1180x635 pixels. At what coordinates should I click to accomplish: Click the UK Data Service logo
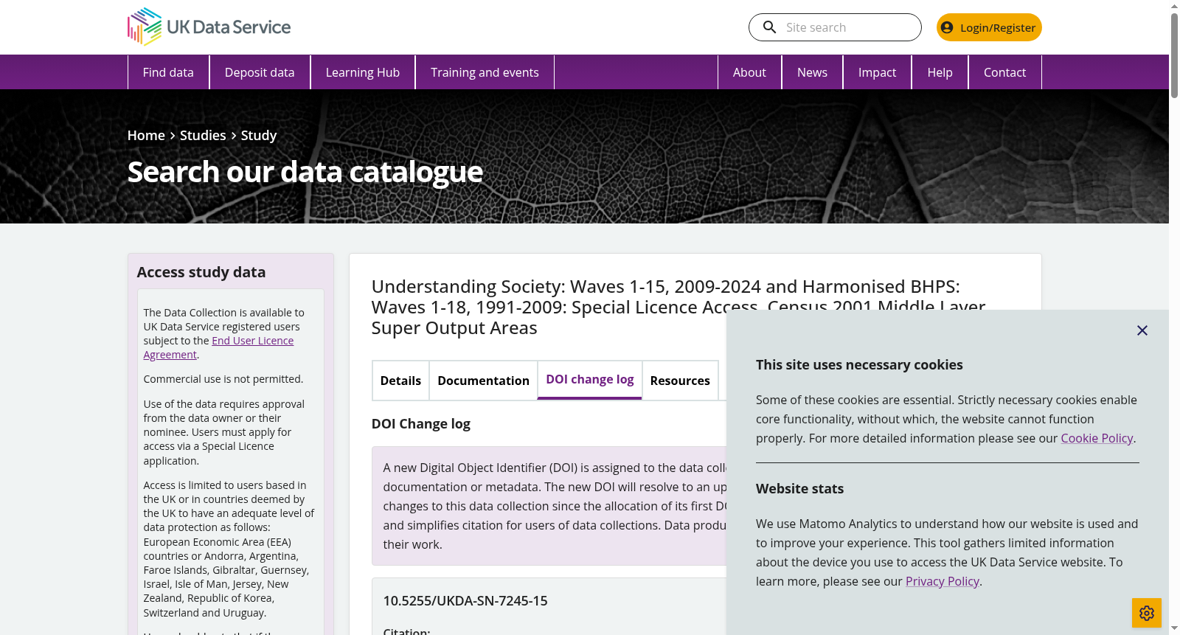(209, 27)
